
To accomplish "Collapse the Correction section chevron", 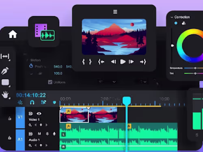I will point(172,17).
